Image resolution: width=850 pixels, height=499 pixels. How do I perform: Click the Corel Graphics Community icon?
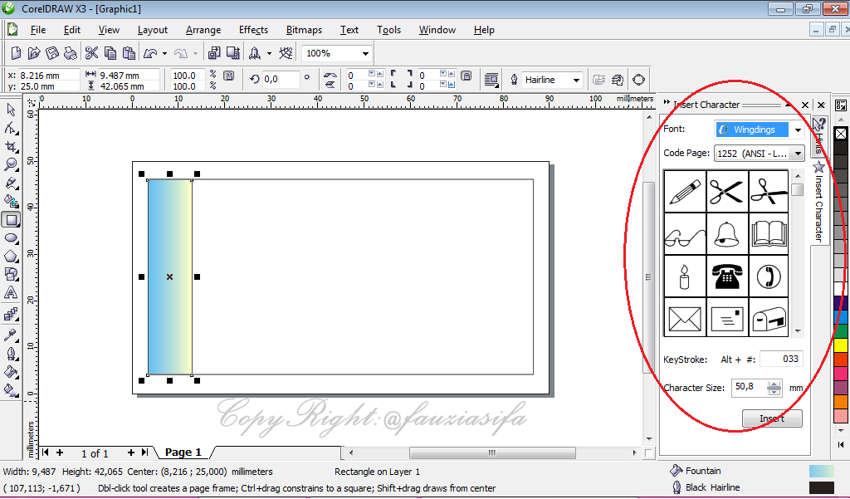[286, 52]
